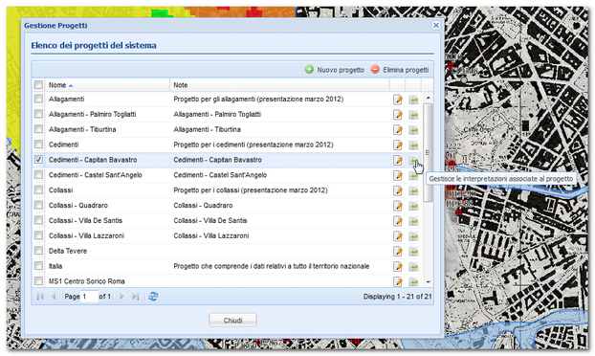The image size is (595, 356).
Task: Click Nuovo progetto button
Action: tap(335, 70)
